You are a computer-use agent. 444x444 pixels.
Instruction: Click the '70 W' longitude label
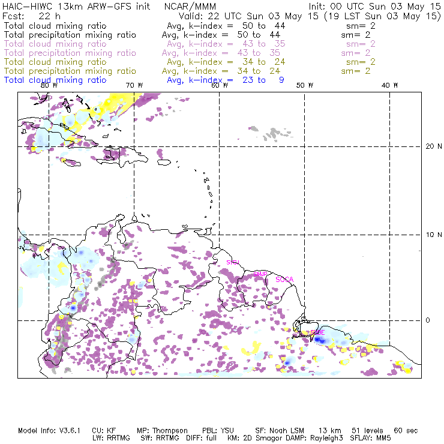coord(134,85)
